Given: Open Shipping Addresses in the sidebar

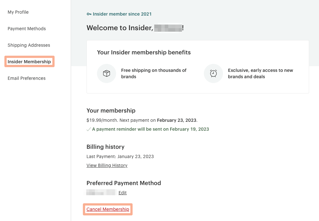Looking at the screenshot, I should click(x=29, y=45).
